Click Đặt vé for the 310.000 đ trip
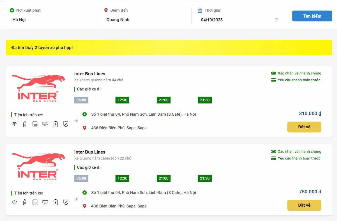Viewport: 337px width, 221px height. tap(304, 127)
